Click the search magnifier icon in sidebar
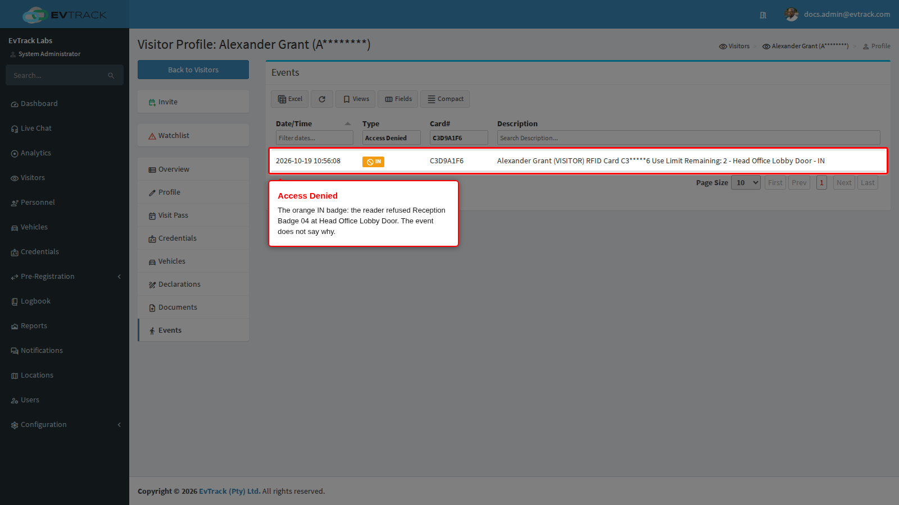This screenshot has width=899, height=505. (x=111, y=76)
